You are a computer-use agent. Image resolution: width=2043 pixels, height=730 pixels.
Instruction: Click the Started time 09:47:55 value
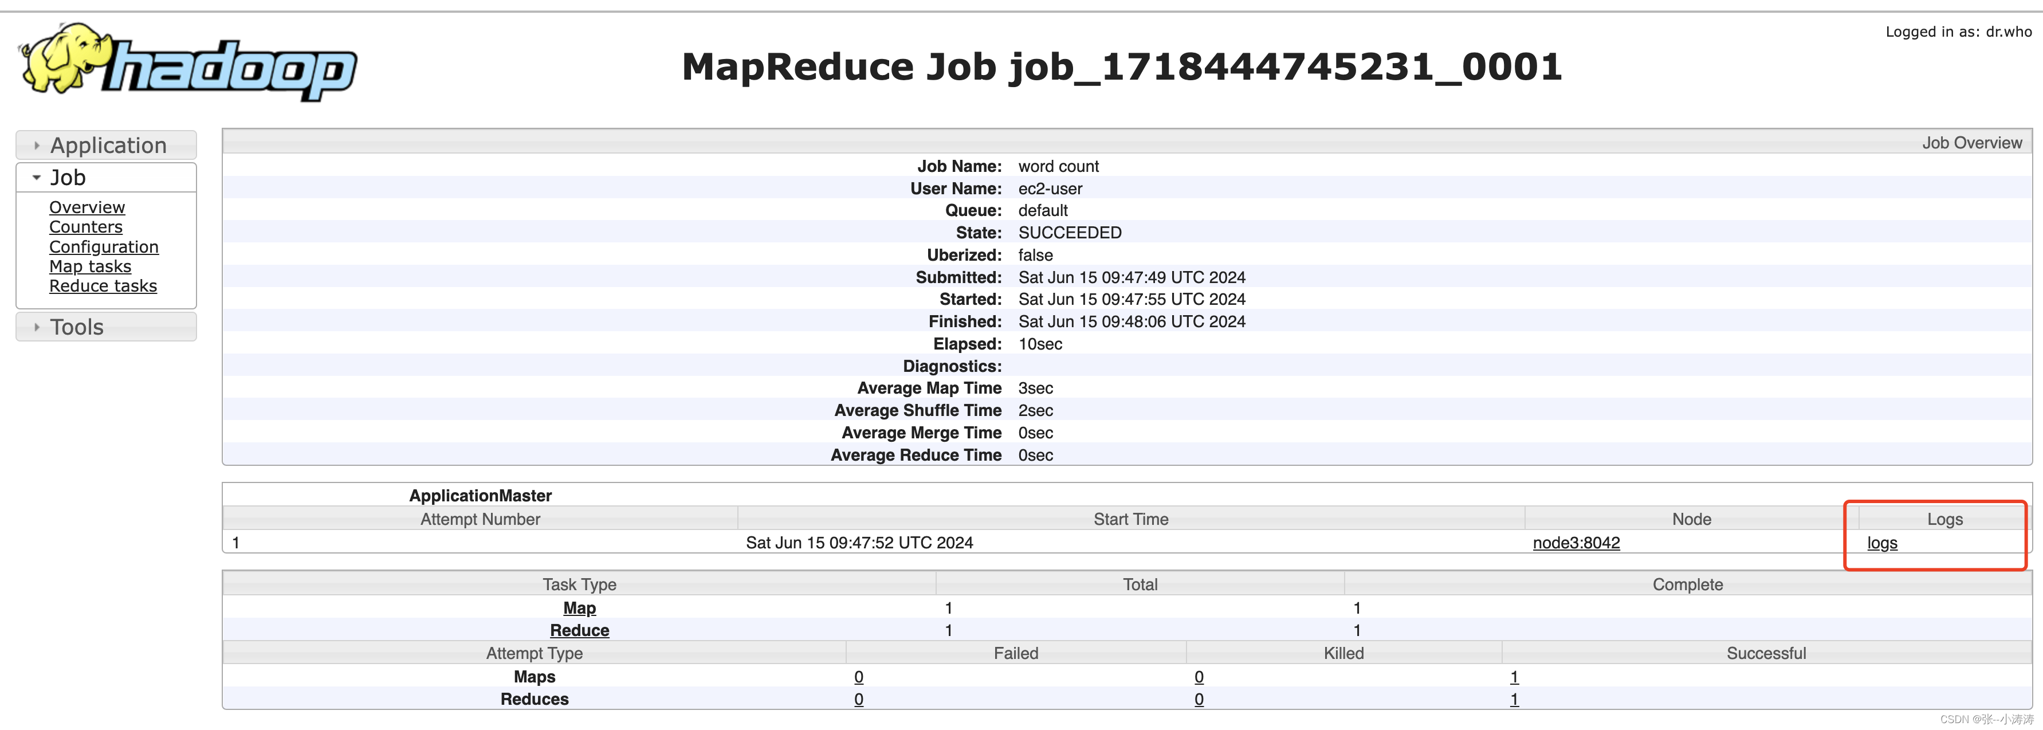tap(1131, 299)
